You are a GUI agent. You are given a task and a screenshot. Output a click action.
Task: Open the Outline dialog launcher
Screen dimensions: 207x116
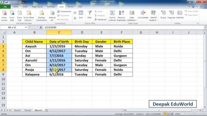coord(198,24)
